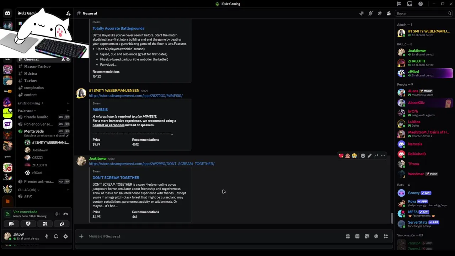This screenshot has height=256, width=455.
Task: Open General channel settings gear icon
Action: click(68, 59)
